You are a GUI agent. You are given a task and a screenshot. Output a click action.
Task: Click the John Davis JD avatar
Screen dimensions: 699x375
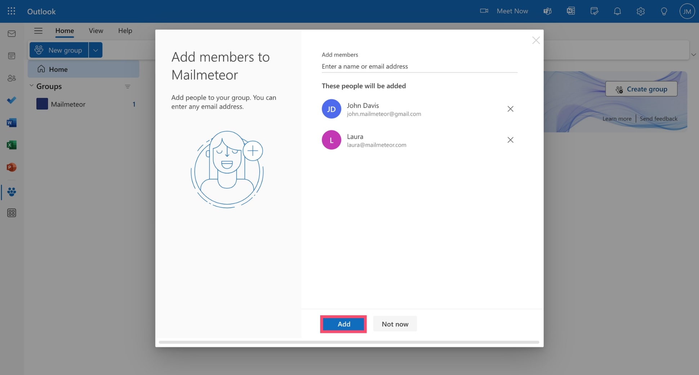click(x=331, y=109)
